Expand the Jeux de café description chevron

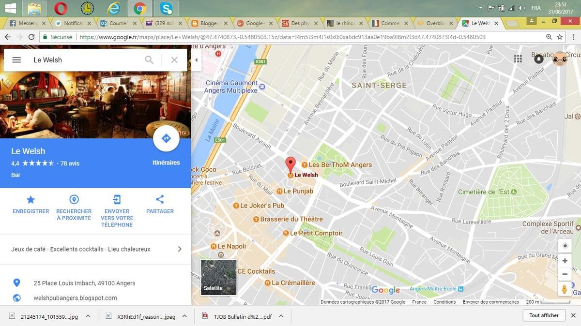click(180, 249)
